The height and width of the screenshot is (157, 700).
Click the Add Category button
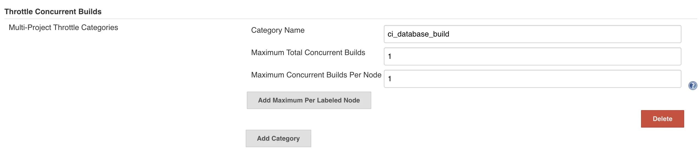pos(278,138)
